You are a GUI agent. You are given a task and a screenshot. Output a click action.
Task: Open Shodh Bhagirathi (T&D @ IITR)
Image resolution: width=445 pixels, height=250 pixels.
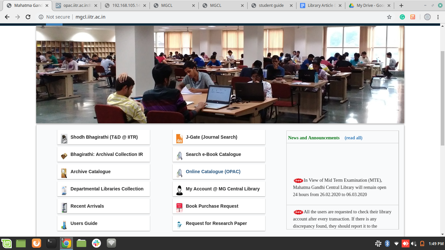(104, 137)
